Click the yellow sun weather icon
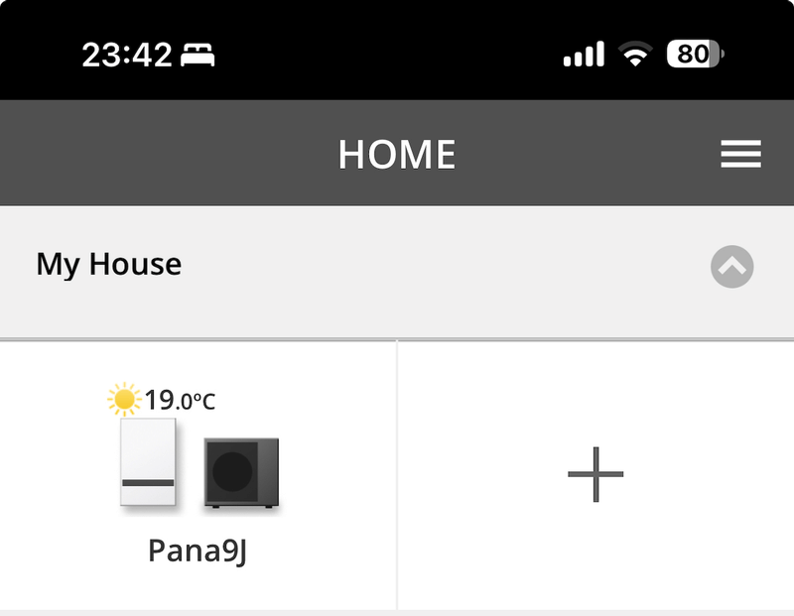Screen dimensions: 794x616 pos(124,399)
